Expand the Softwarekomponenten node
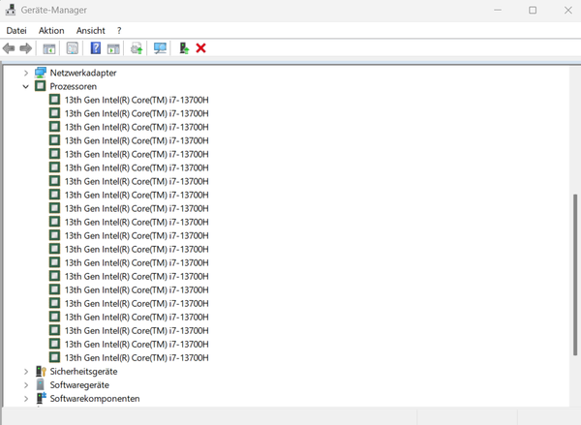Screen dimensions: 581x425 (x=26, y=399)
